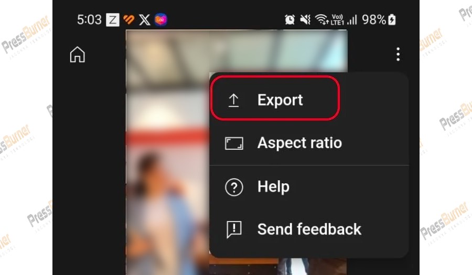Click the upload arrow Export icon

coord(233,101)
